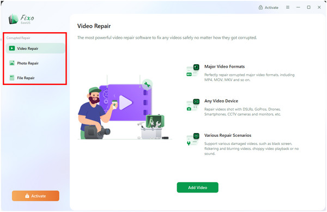Click the text about MP4, MOV, MKV formats

(249, 77)
